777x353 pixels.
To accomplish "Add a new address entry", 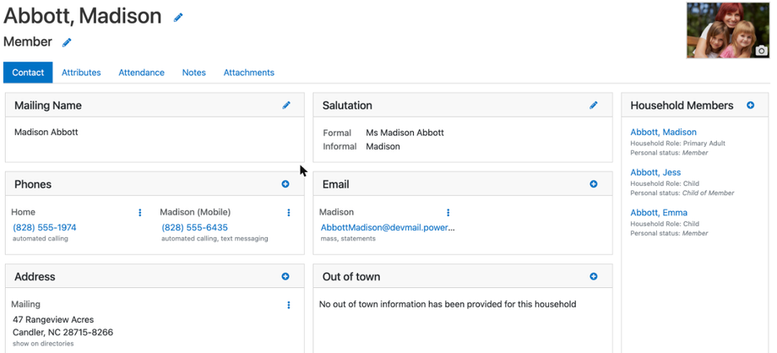I will tap(285, 276).
